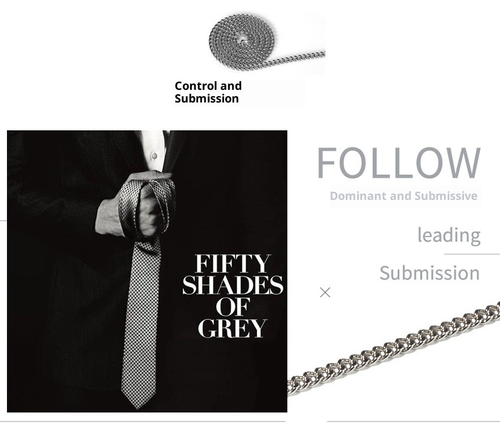This screenshot has height=434, width=500.
Task: Click the word "SHADES" on the poster
Action: (x=232, y=285)
